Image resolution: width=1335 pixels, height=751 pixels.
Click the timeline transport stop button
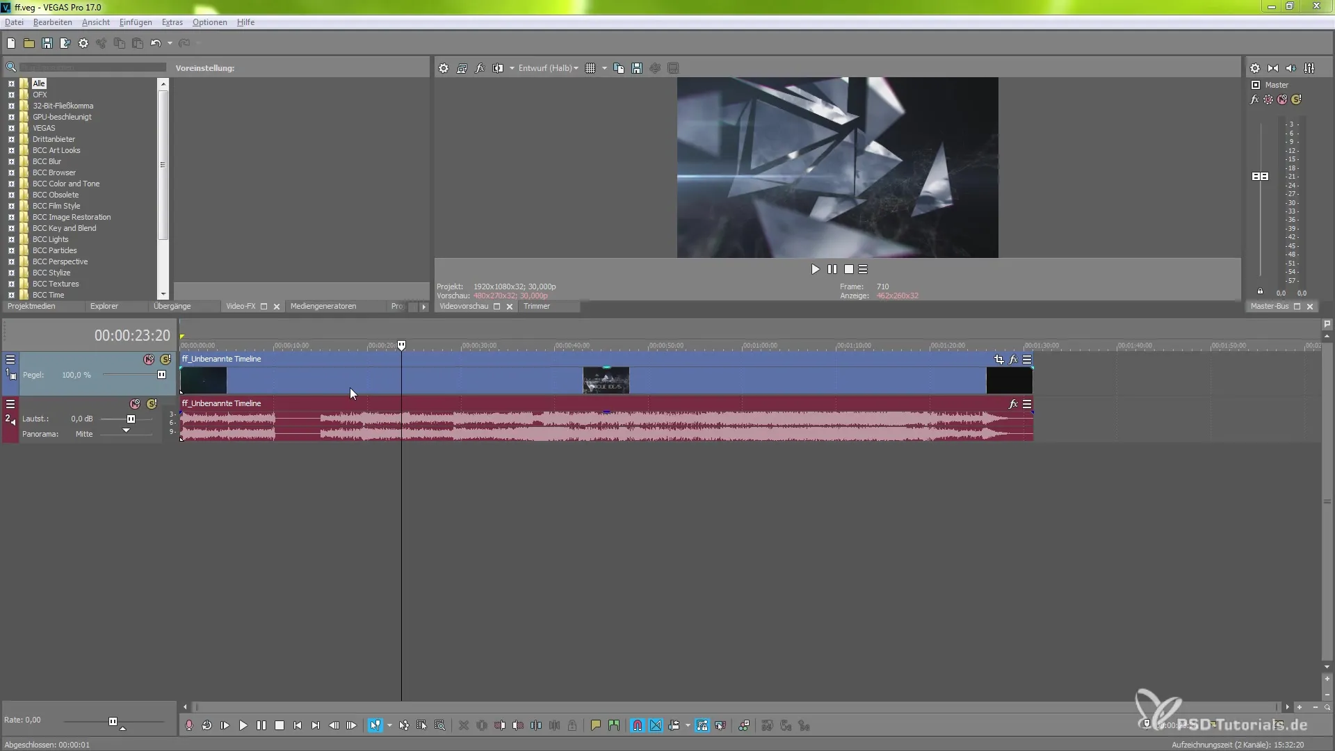(x=280, y=725)
